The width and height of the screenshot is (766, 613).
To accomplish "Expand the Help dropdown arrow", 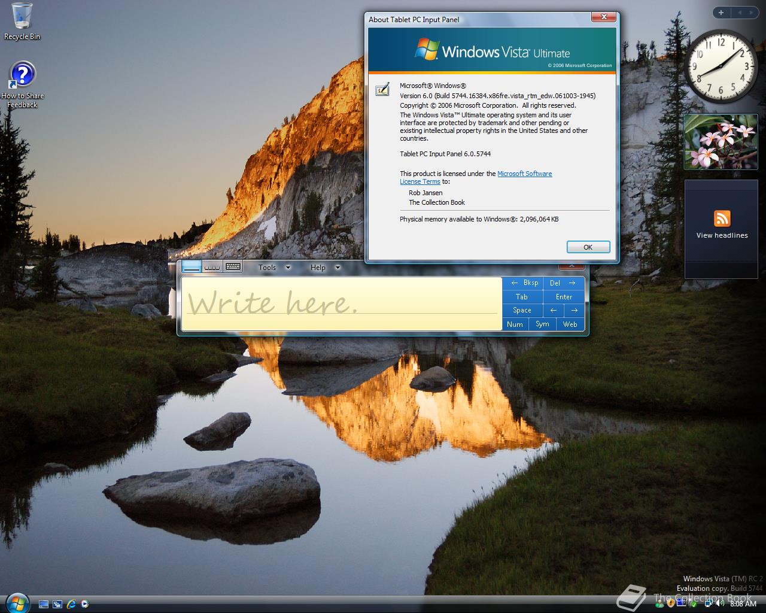I will [x=338, y=268].
